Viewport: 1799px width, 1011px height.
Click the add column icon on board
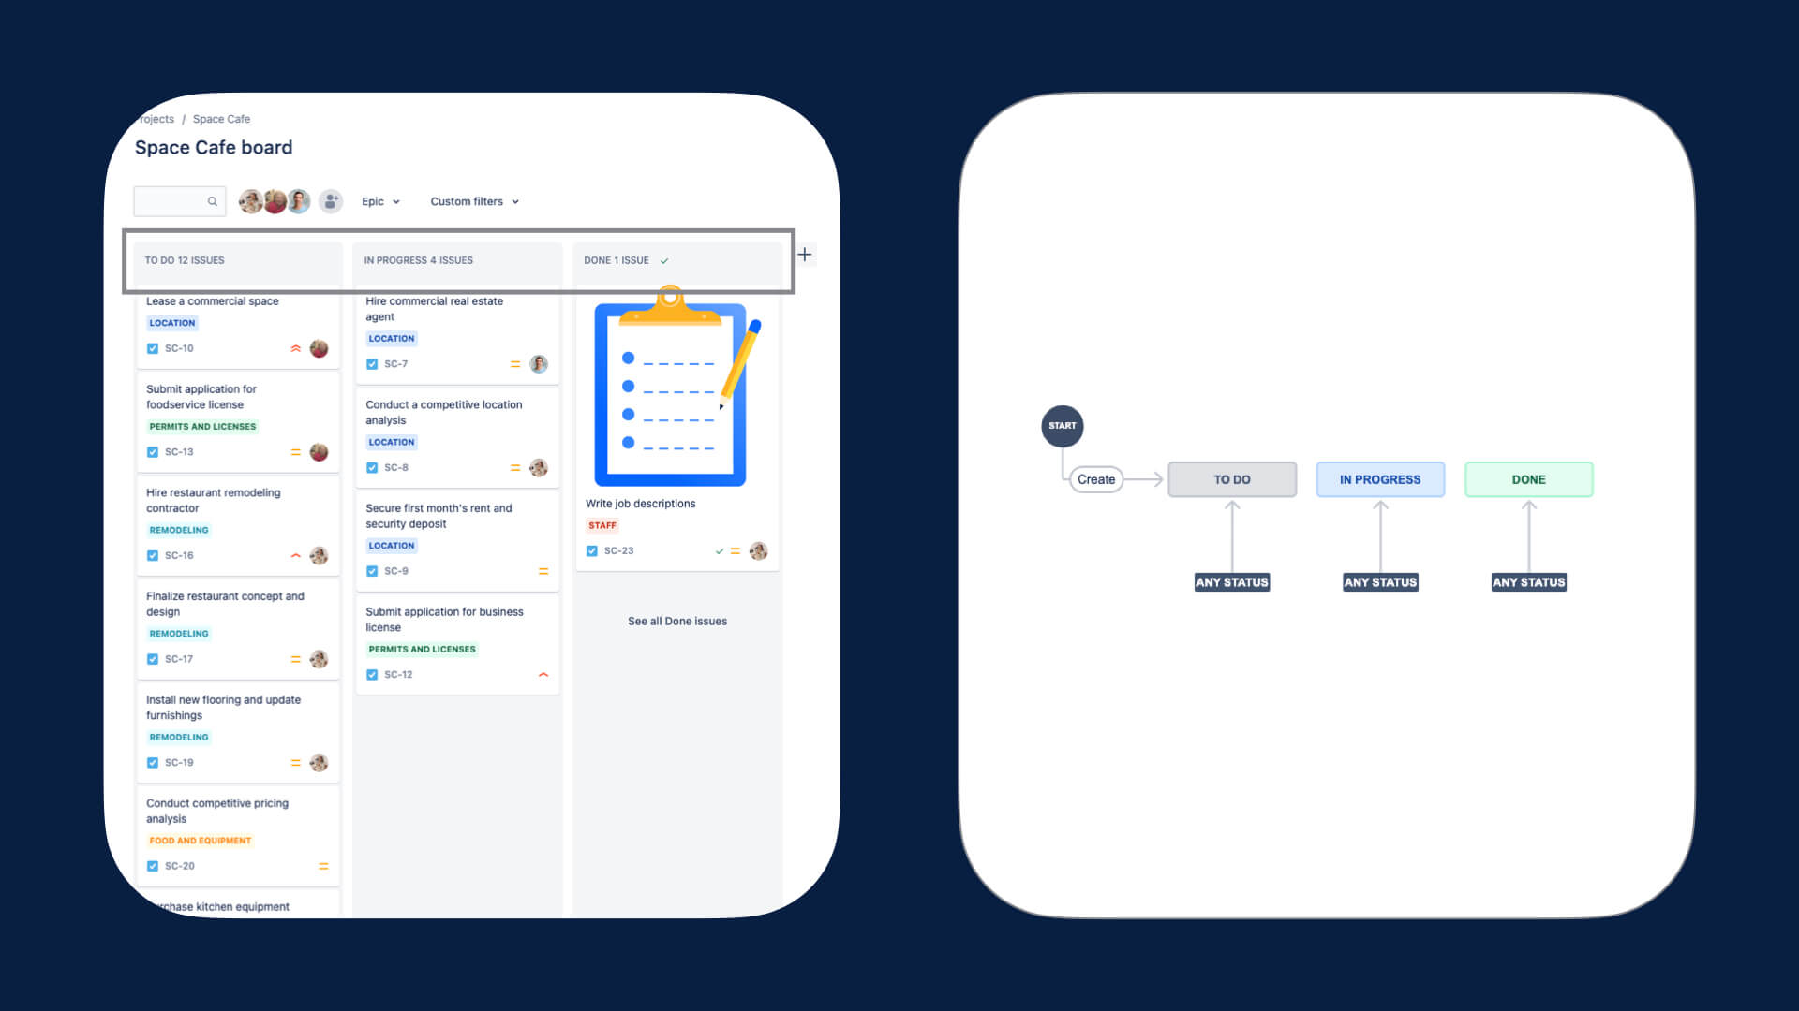[804, 255]
